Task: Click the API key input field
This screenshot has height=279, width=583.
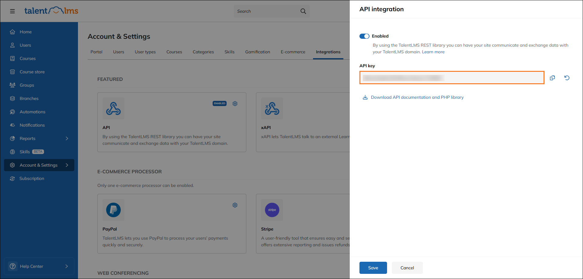Action: pos(452,78)
